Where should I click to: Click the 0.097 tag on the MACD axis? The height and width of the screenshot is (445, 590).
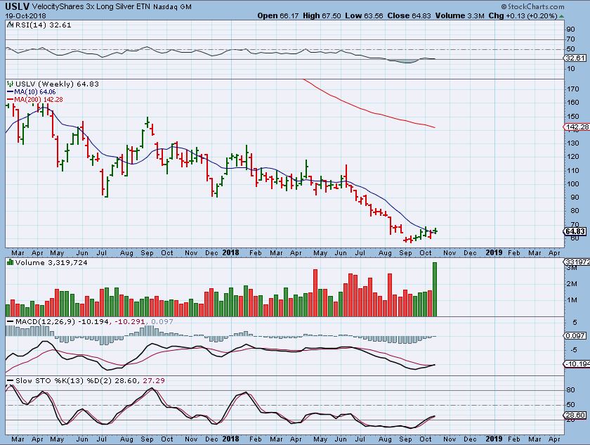point(575,335)
